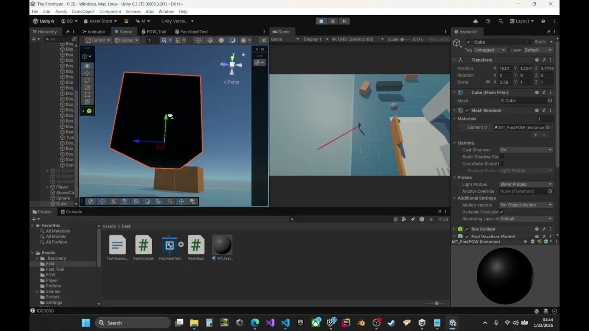
Task: Click the Visual Studio icon in taskbar
Action: [270, 323]
